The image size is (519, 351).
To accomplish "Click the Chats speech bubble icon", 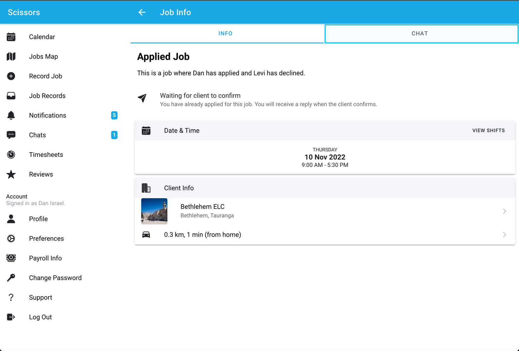I will (11, 135).
